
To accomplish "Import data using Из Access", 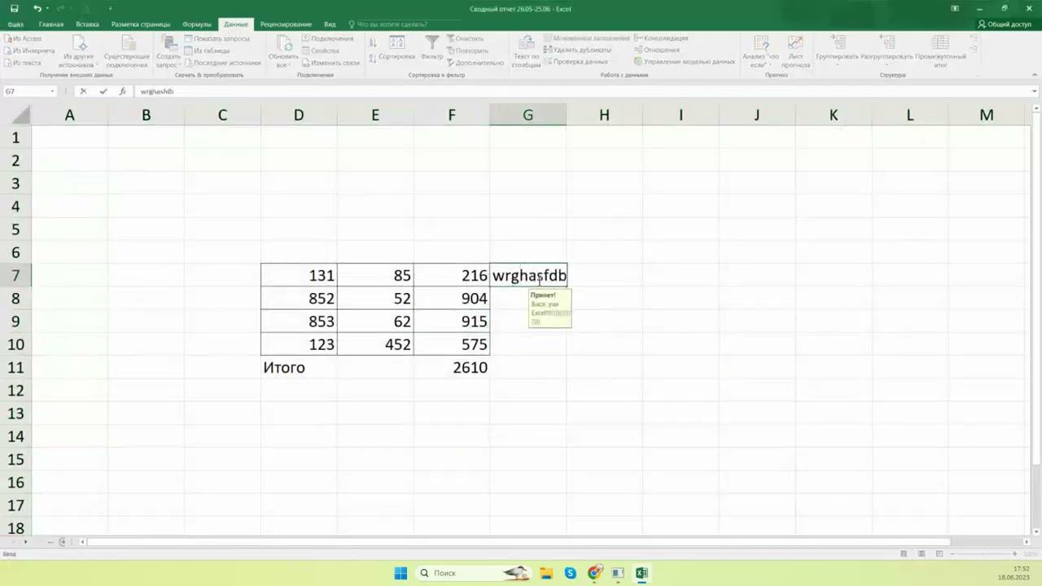I will point(24,38).
